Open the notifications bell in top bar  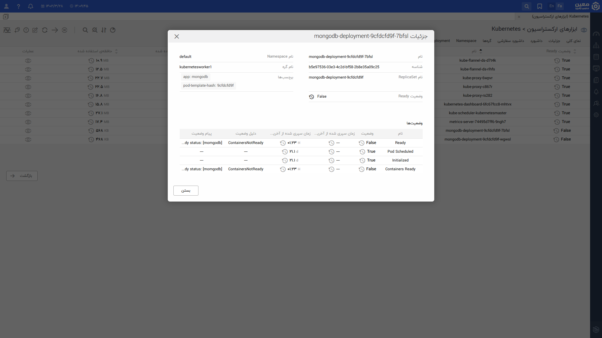[x=30, y=6]
